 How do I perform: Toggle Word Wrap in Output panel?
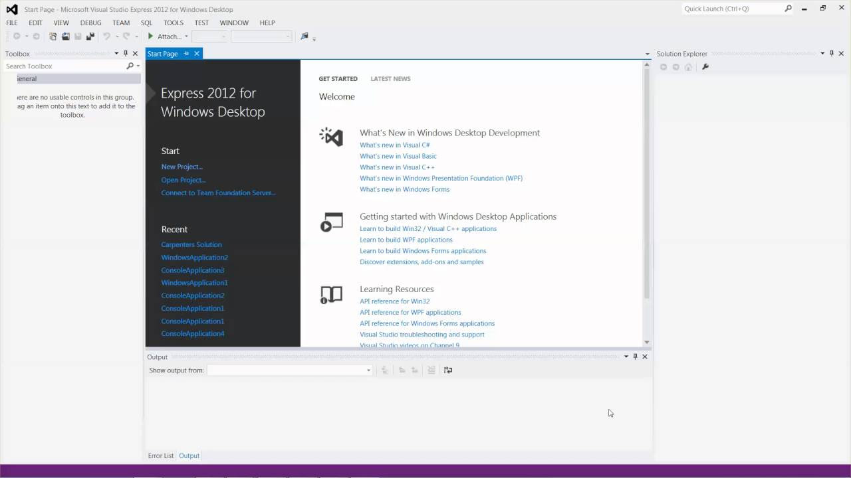click(x=448, y=370)
